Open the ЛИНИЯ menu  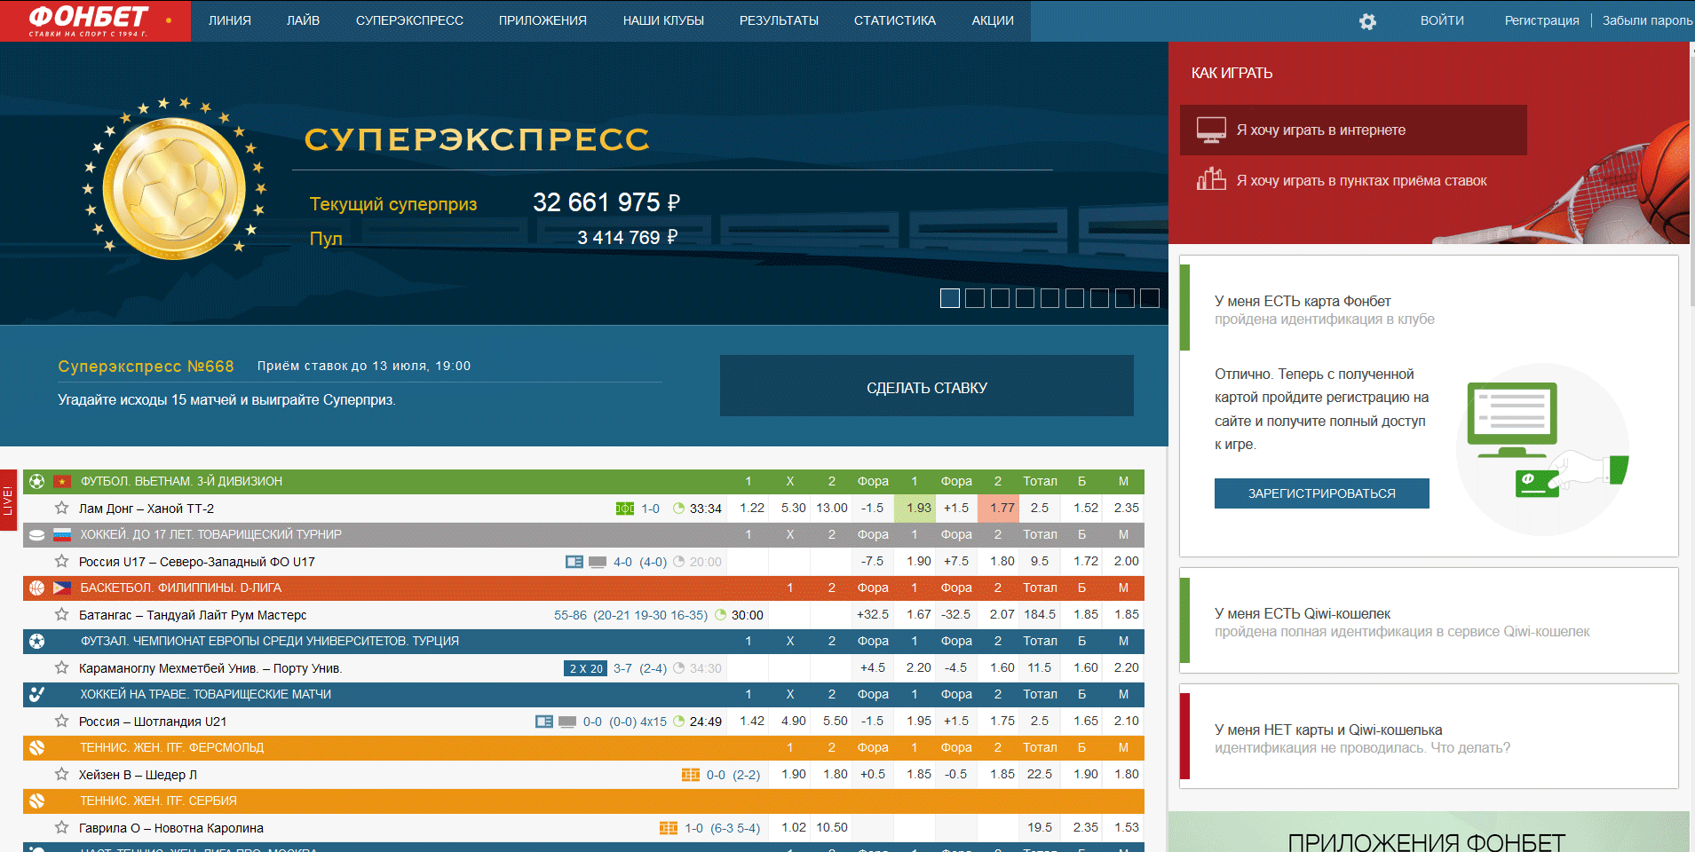[230, 20]
